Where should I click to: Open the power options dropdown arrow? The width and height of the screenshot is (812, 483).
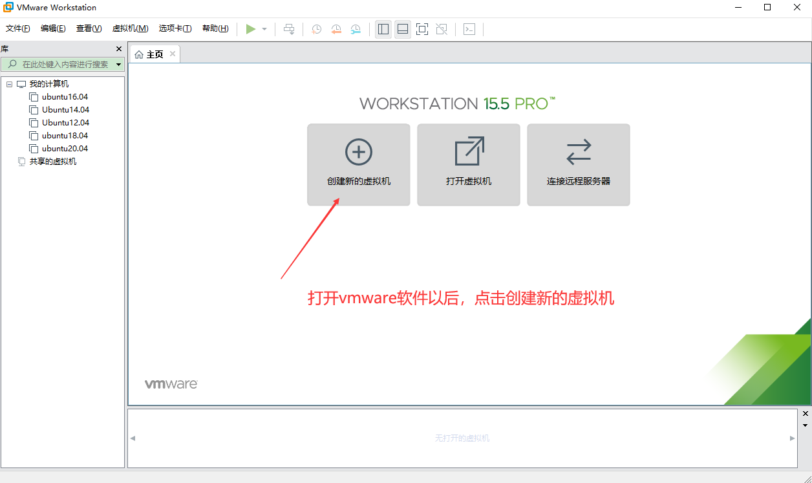pos(264,29)
